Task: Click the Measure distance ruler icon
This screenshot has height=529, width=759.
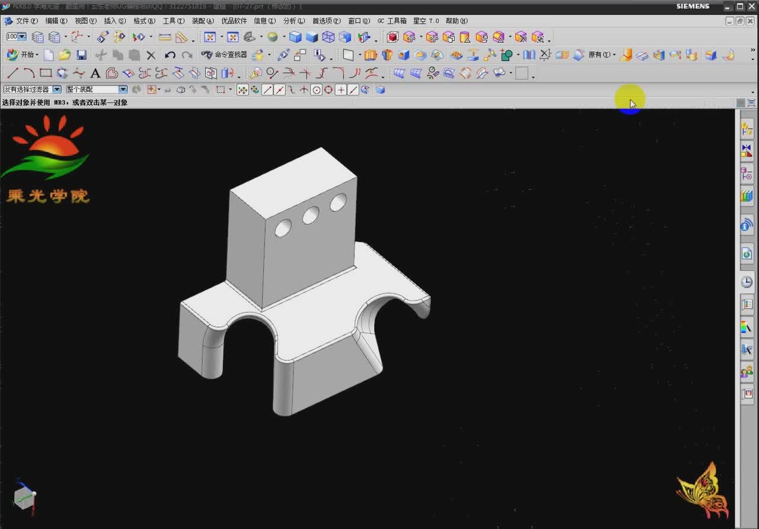Action: tap(165, 37)
